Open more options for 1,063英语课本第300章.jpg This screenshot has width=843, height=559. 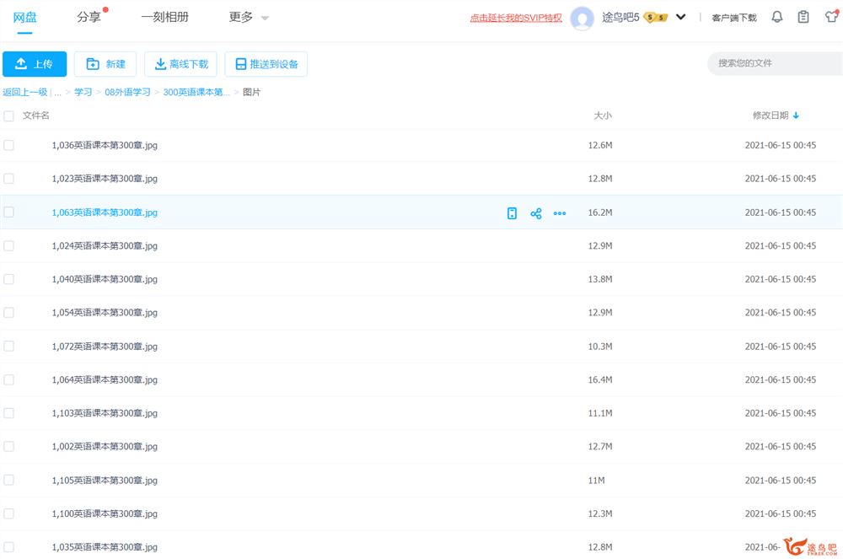coord(560,213)
